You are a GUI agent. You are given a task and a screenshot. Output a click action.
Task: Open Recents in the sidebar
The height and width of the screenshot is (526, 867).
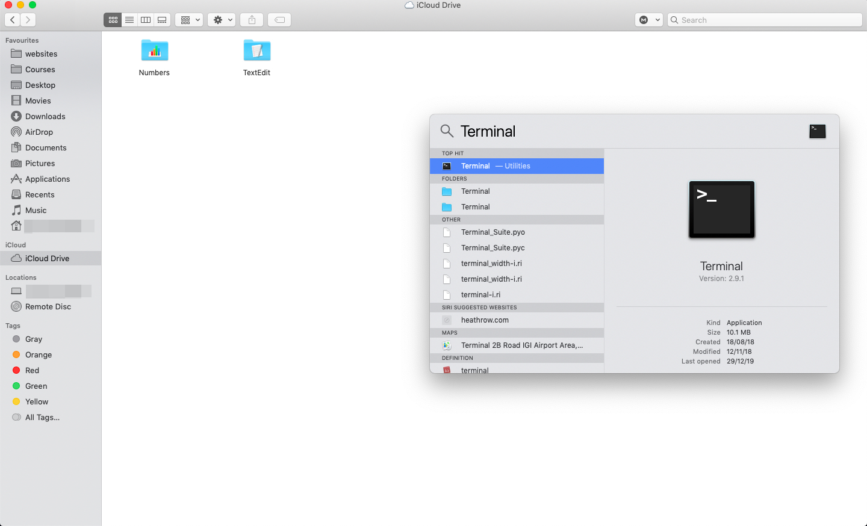coord(51,194)
